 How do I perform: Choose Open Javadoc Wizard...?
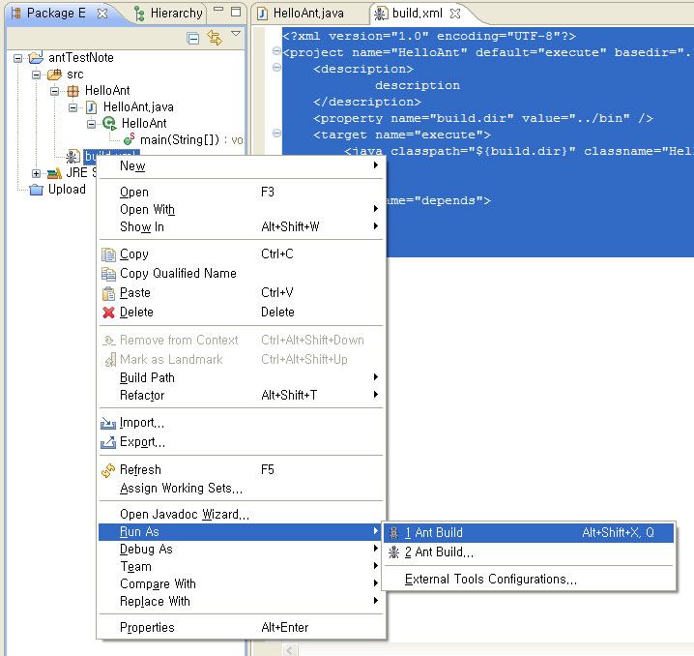click(242, 515)
